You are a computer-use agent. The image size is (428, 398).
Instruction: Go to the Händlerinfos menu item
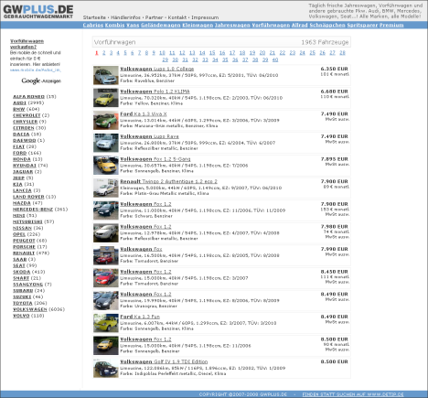tap(125, 17)
